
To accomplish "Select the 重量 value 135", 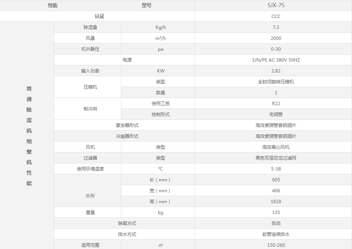I will [x=275, y=212].
